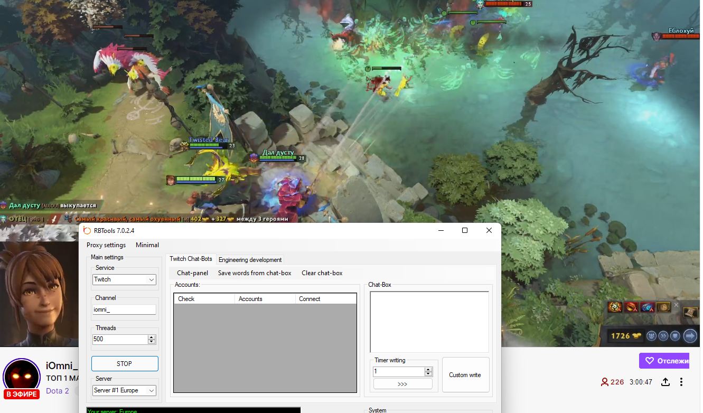The width and height of the screenshot is (703, 413).
Task: Click Clear chat-box in the toolbar
Action: 322,273
